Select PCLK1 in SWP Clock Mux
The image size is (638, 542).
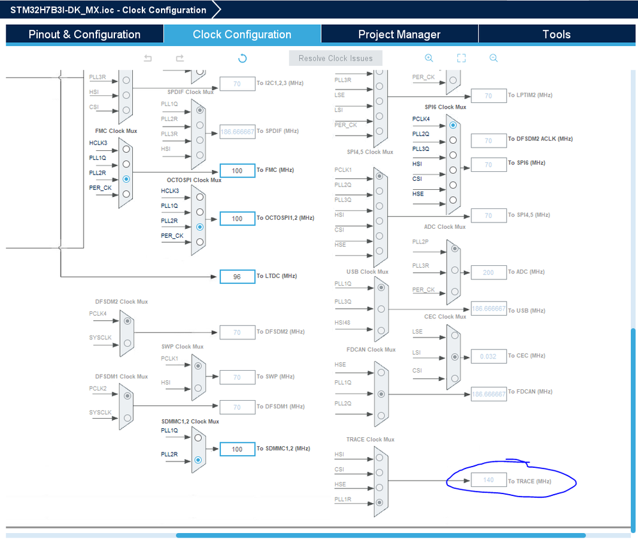pos(198,366)
